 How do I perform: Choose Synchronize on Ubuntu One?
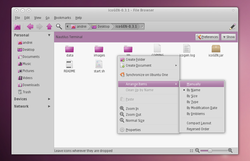coord(149,75)
